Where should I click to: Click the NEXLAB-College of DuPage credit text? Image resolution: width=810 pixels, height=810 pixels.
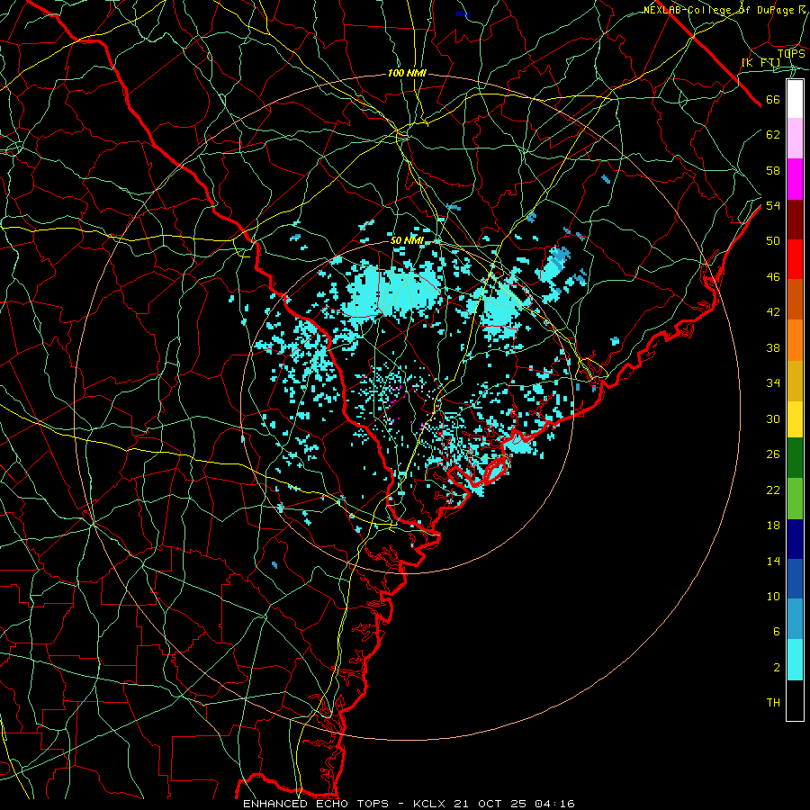point(724,10)
